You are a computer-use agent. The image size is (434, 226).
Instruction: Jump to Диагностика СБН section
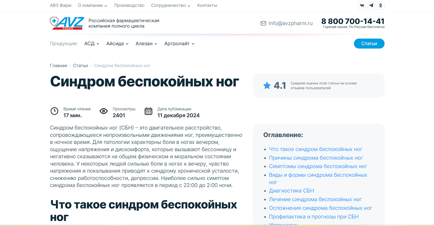tap(291, 191)
